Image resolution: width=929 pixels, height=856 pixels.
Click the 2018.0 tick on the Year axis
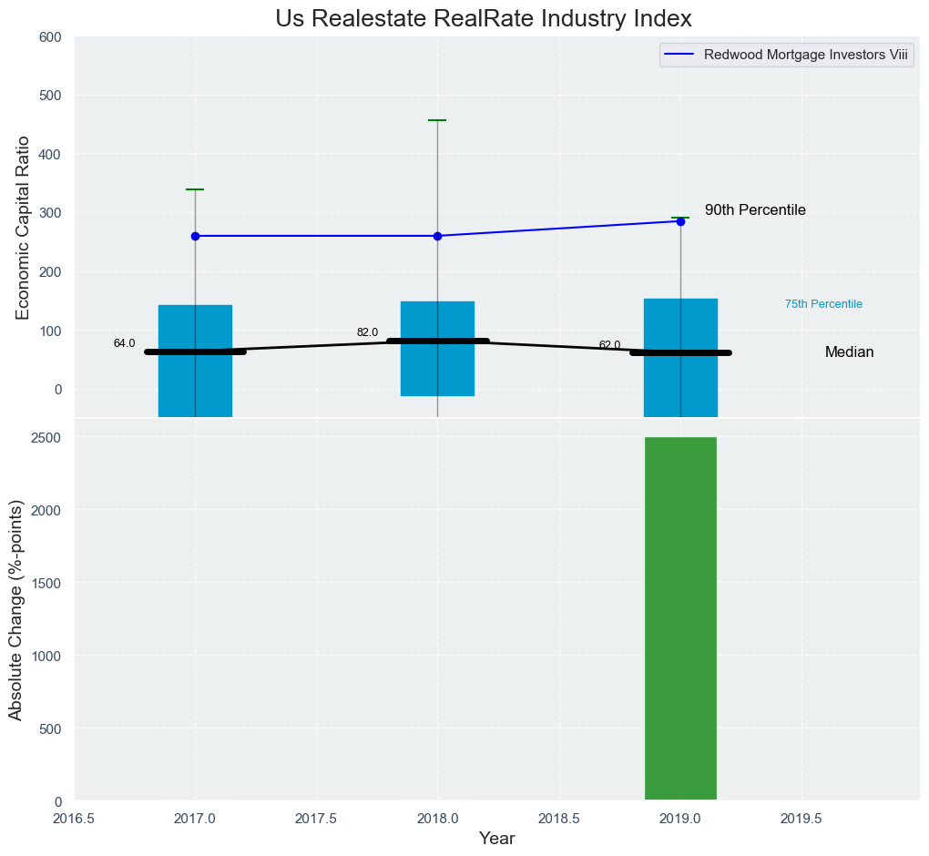(437, 817)
